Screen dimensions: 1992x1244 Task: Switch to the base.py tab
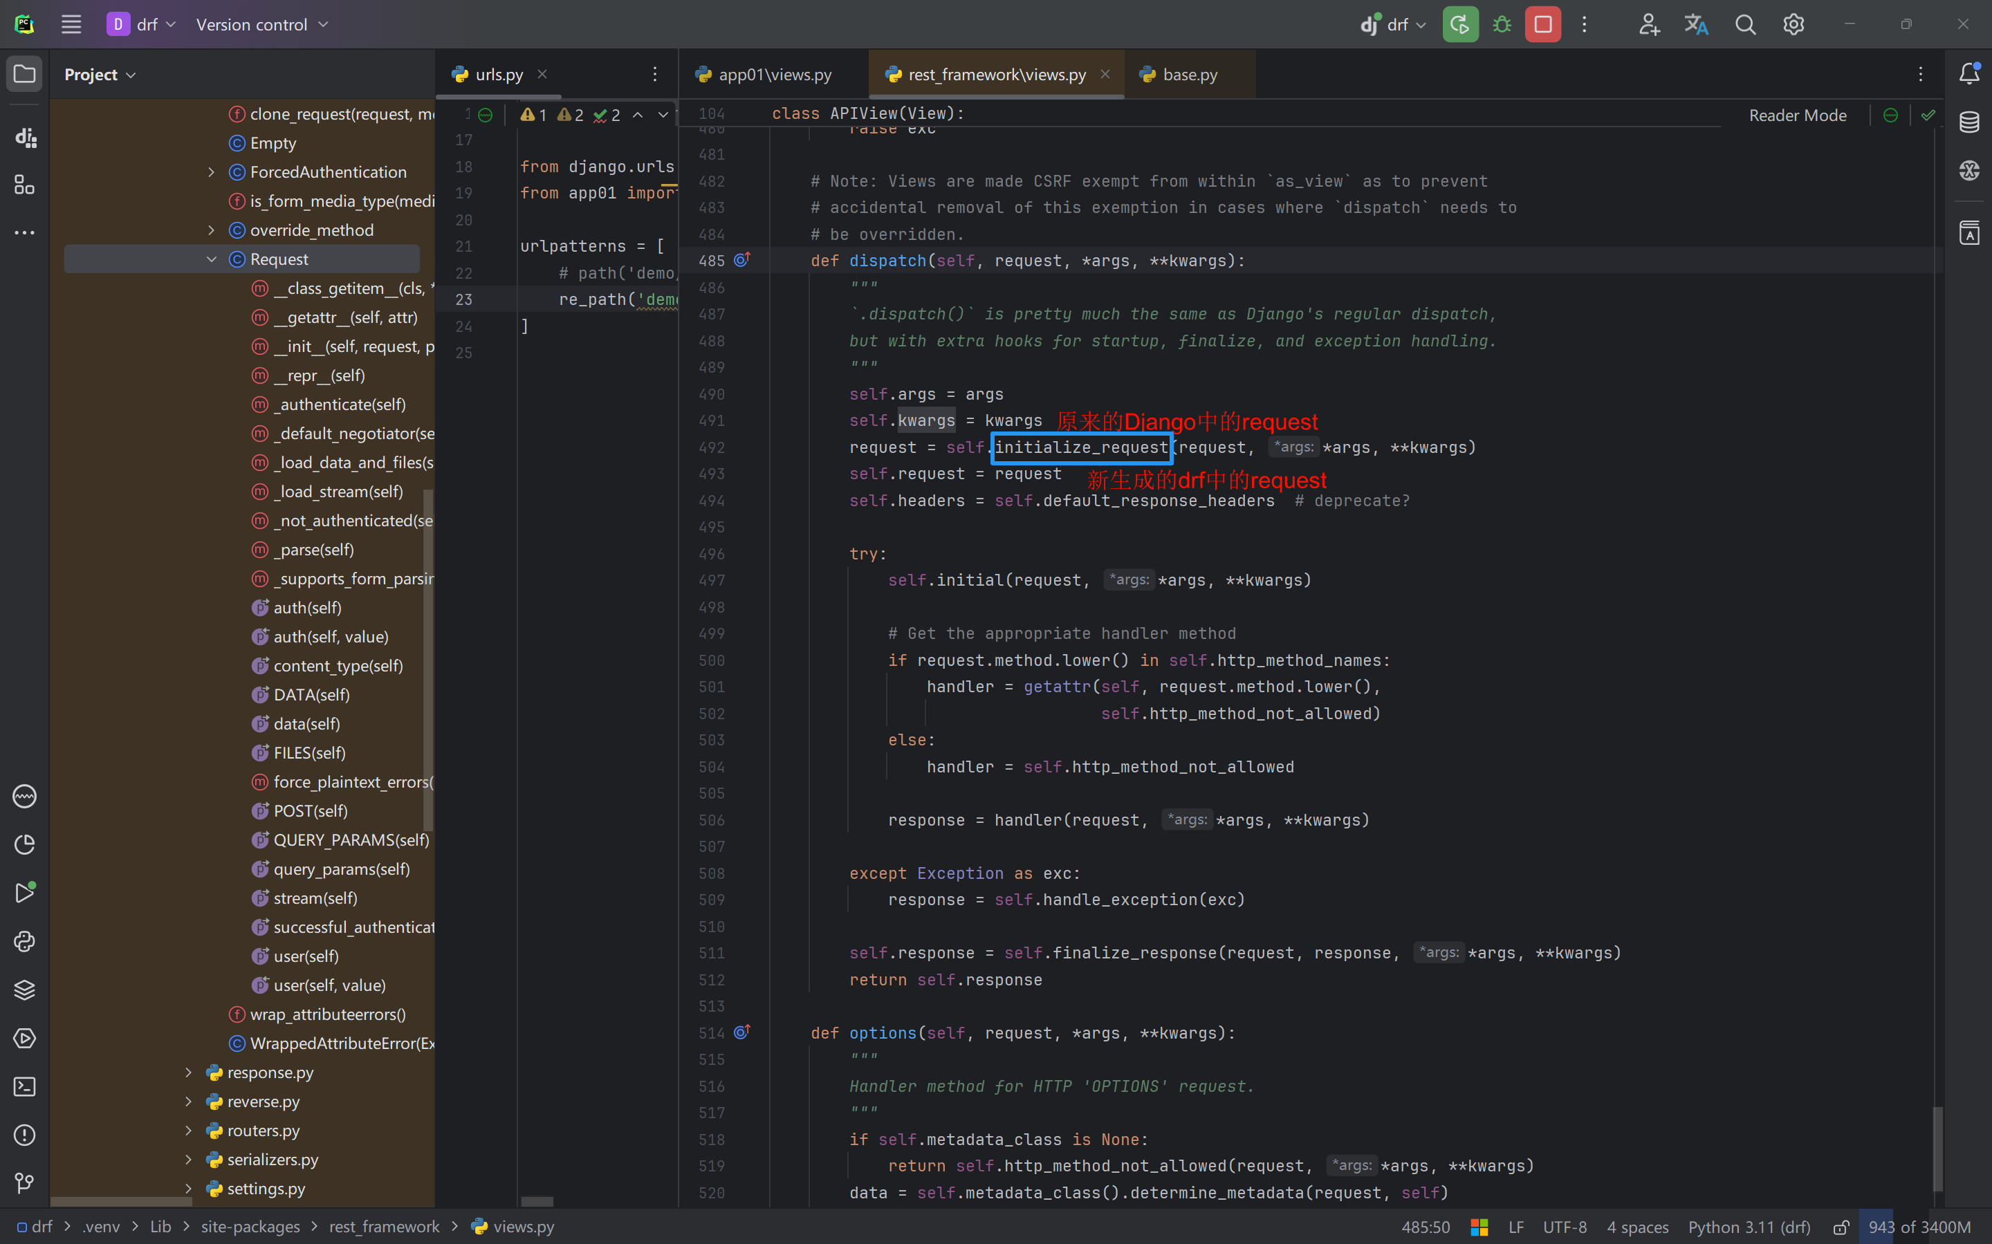coord(1189,74)
